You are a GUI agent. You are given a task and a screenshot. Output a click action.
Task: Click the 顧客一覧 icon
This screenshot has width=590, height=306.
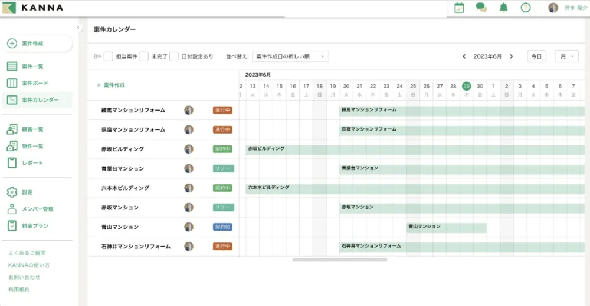tap(12, 129)
